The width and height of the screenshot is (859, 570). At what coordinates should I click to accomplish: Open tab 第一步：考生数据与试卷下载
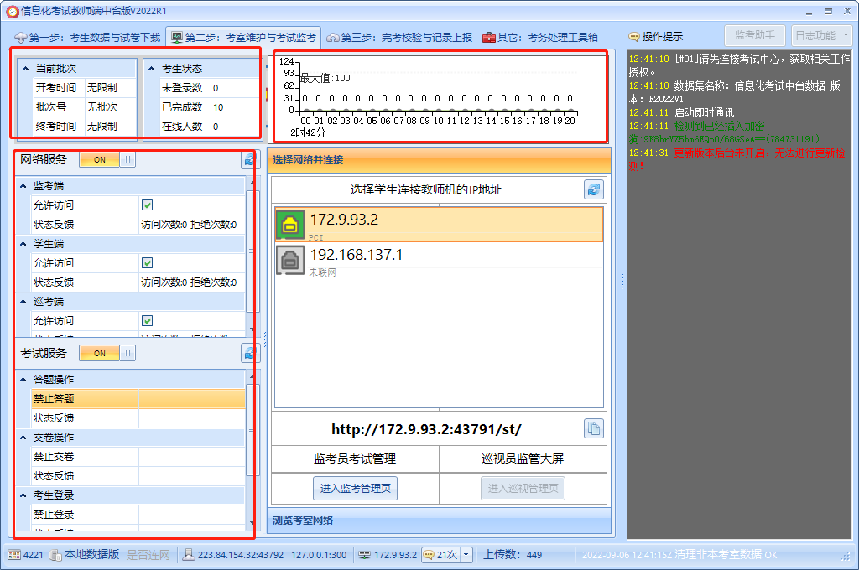click(87, 37)
